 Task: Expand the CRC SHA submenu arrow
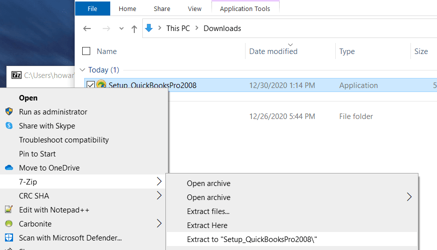(159, 195)
